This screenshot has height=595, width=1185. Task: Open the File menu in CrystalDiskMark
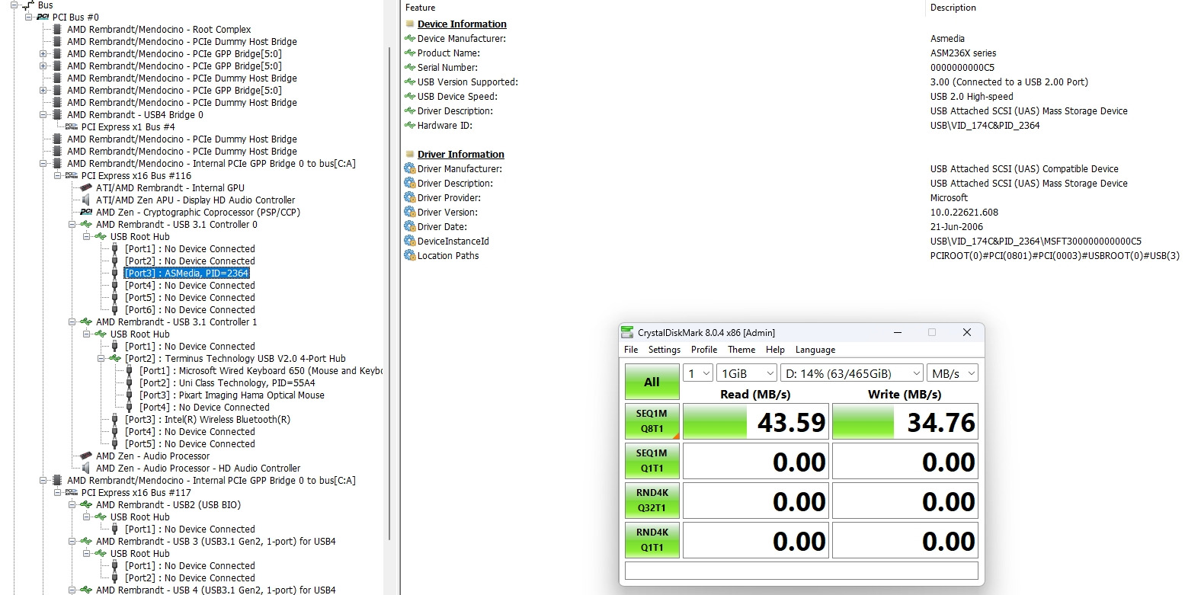pos(631,350)
